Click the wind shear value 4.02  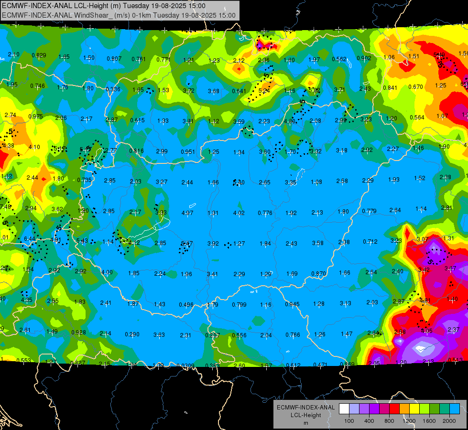(239, 213)
